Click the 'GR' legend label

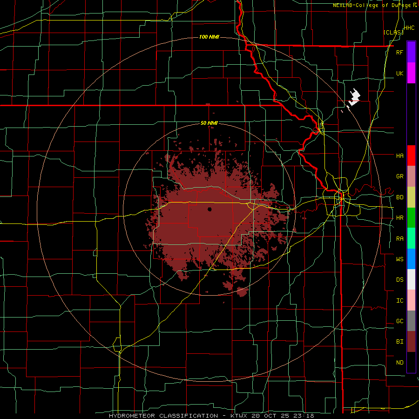[x=399, y=176]
